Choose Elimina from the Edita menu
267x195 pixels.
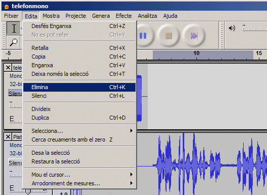click(80, 87)
